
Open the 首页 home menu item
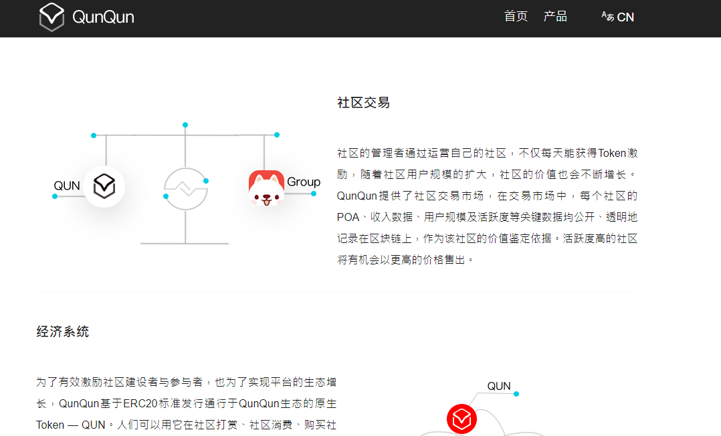(x=516, y=17)
